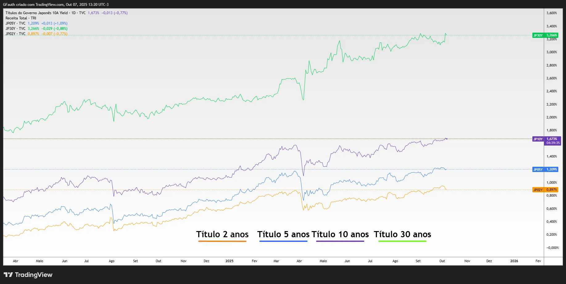Select the JP30Y · TVC legend entry
Screen dimensions: 566x284
point(15,29)
